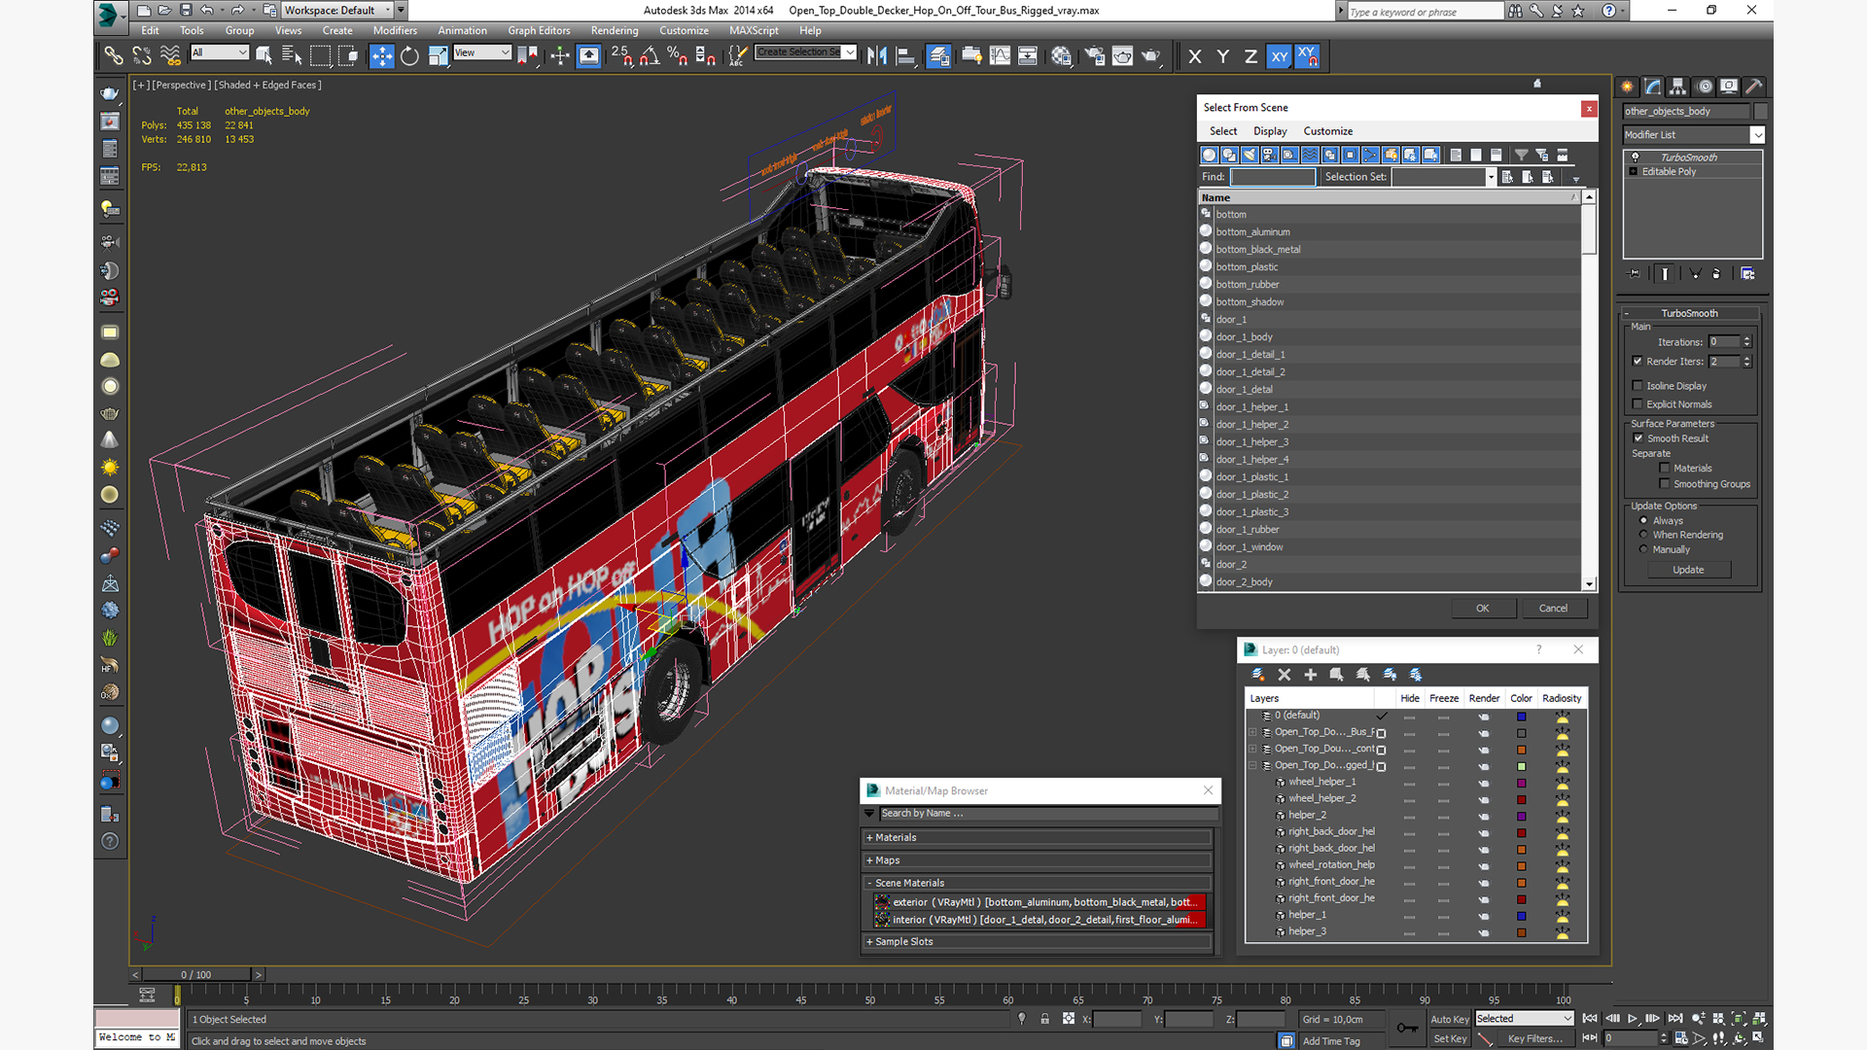Open the MAXScript menu
The width and height of the screenshot is (1867, 1050).
pos(754,31)
